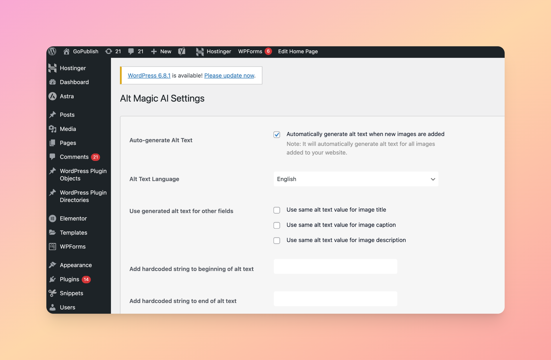Open WordPress Plugin Objects menu item

[79, 175]
